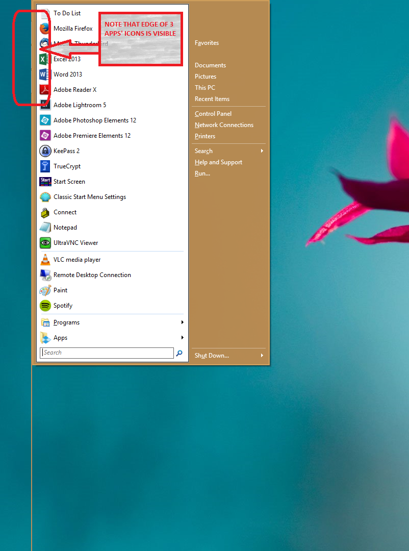Select Network Connections menu item

coord(224,125)
